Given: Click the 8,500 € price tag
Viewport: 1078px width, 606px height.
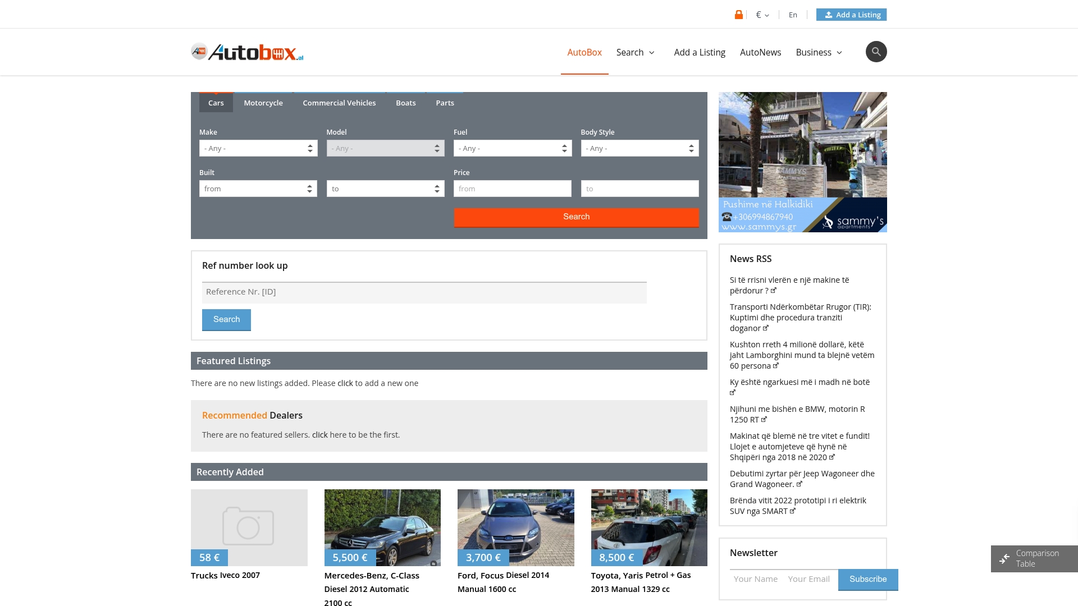Looking at the screenshot, I should pyautogui.click(x=616, y=558).
